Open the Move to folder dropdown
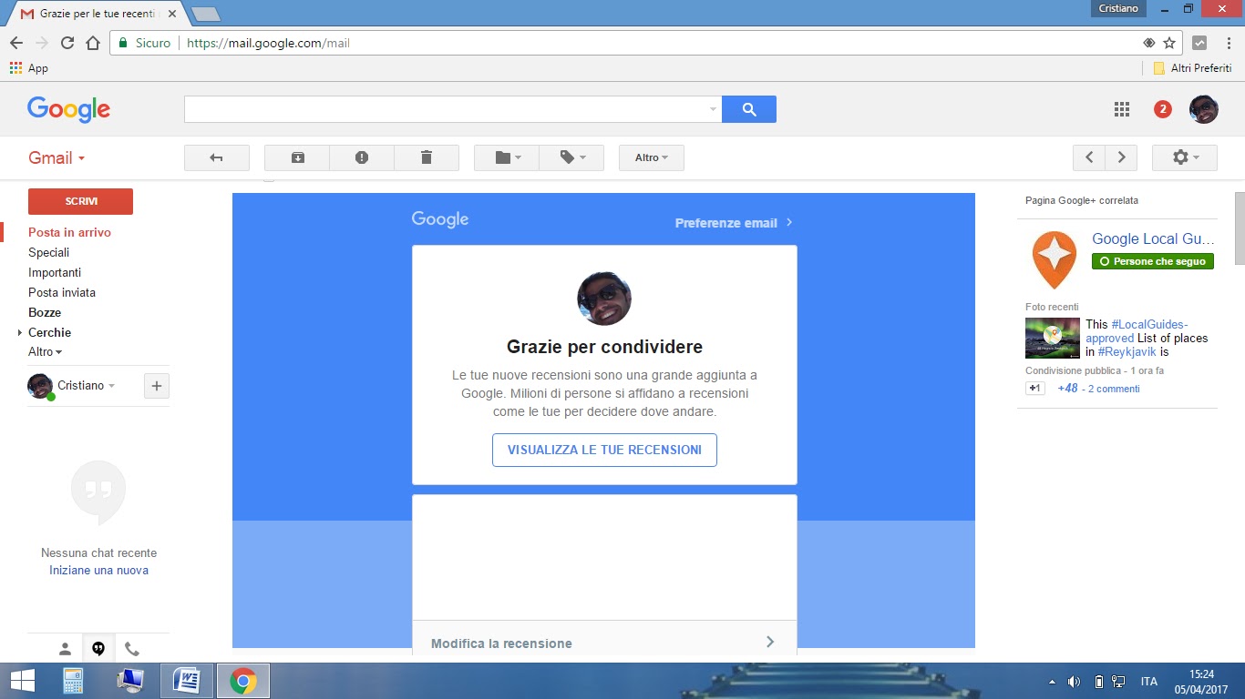The width and height of the screenshot is (1245, 699). 507,157
